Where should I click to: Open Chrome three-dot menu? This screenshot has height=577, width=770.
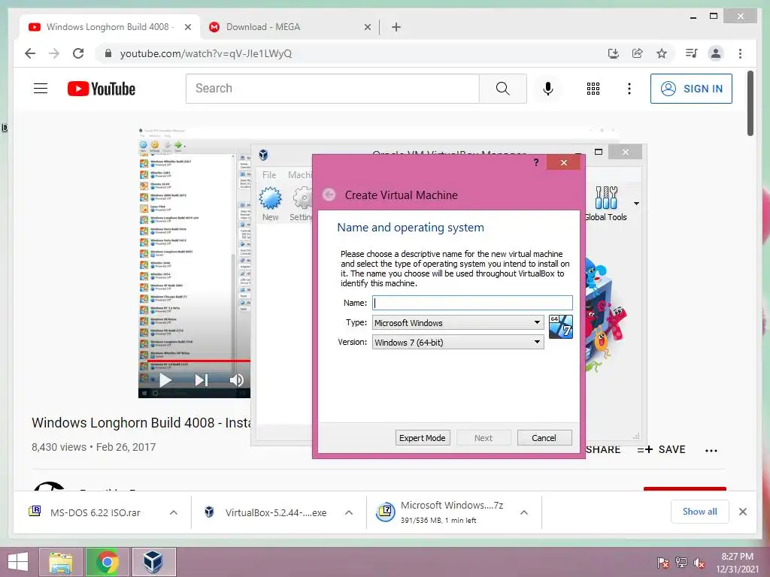[x=740, y=53]
